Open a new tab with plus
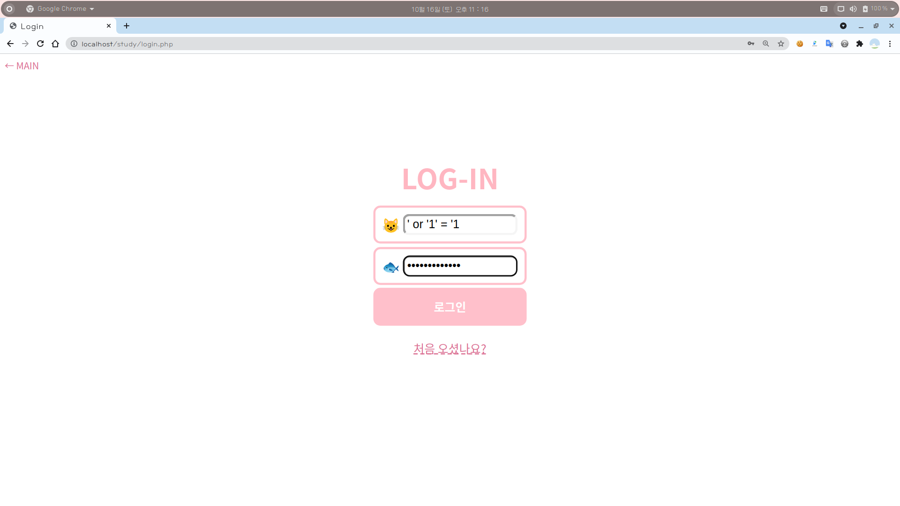This screenshot has height=506, width=900. click(127, 26)
